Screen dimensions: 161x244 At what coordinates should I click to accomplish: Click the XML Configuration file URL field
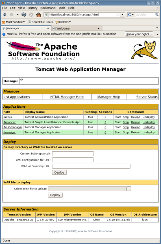coord(73,160)
